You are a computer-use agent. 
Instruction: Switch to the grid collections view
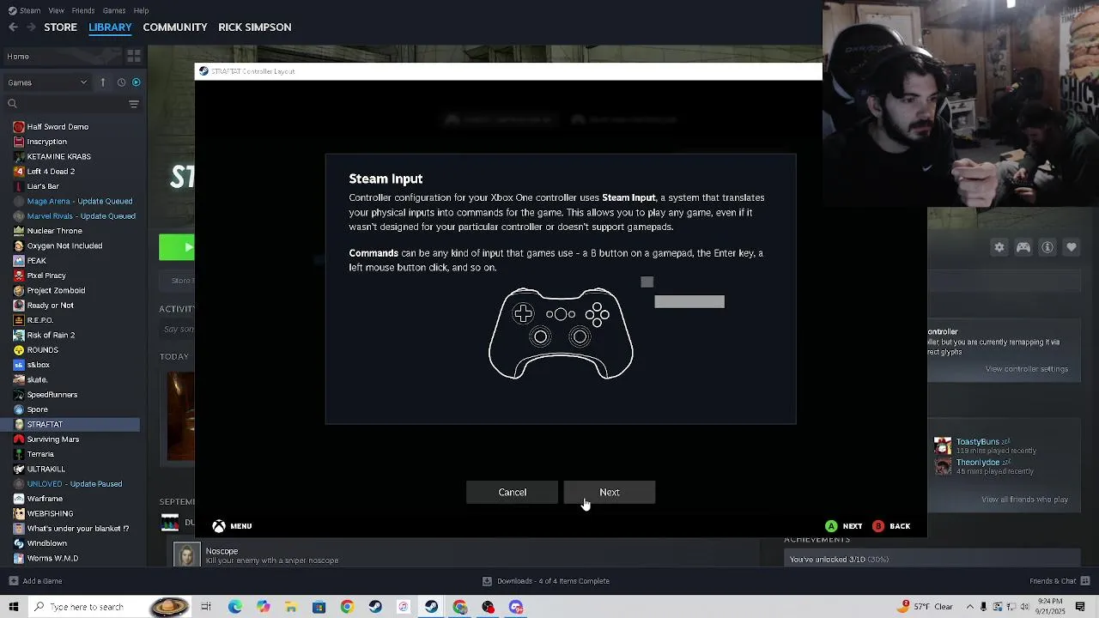(134, 57)
